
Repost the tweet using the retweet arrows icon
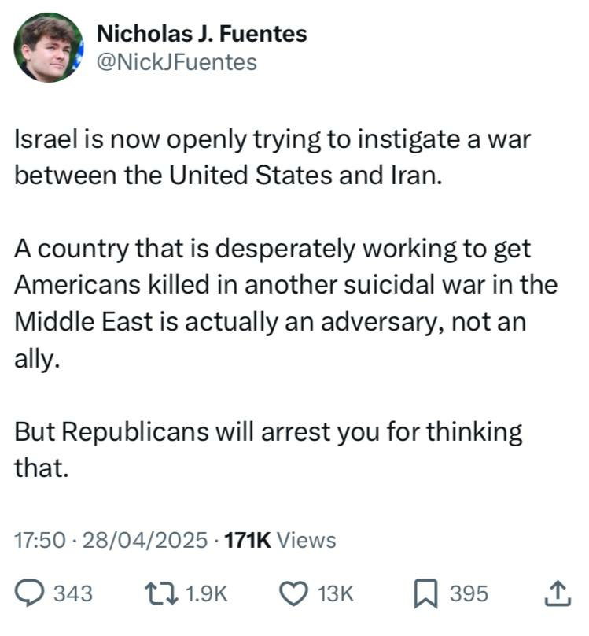(162, 593)
